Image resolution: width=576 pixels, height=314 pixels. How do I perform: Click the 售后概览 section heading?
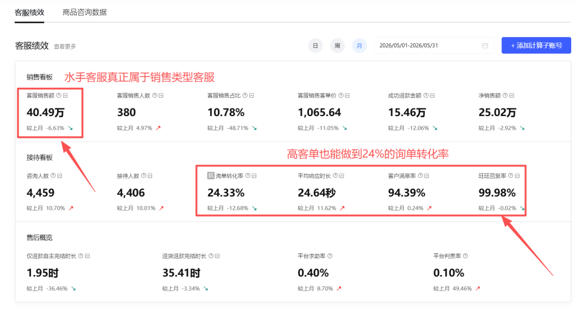point(39,237)
